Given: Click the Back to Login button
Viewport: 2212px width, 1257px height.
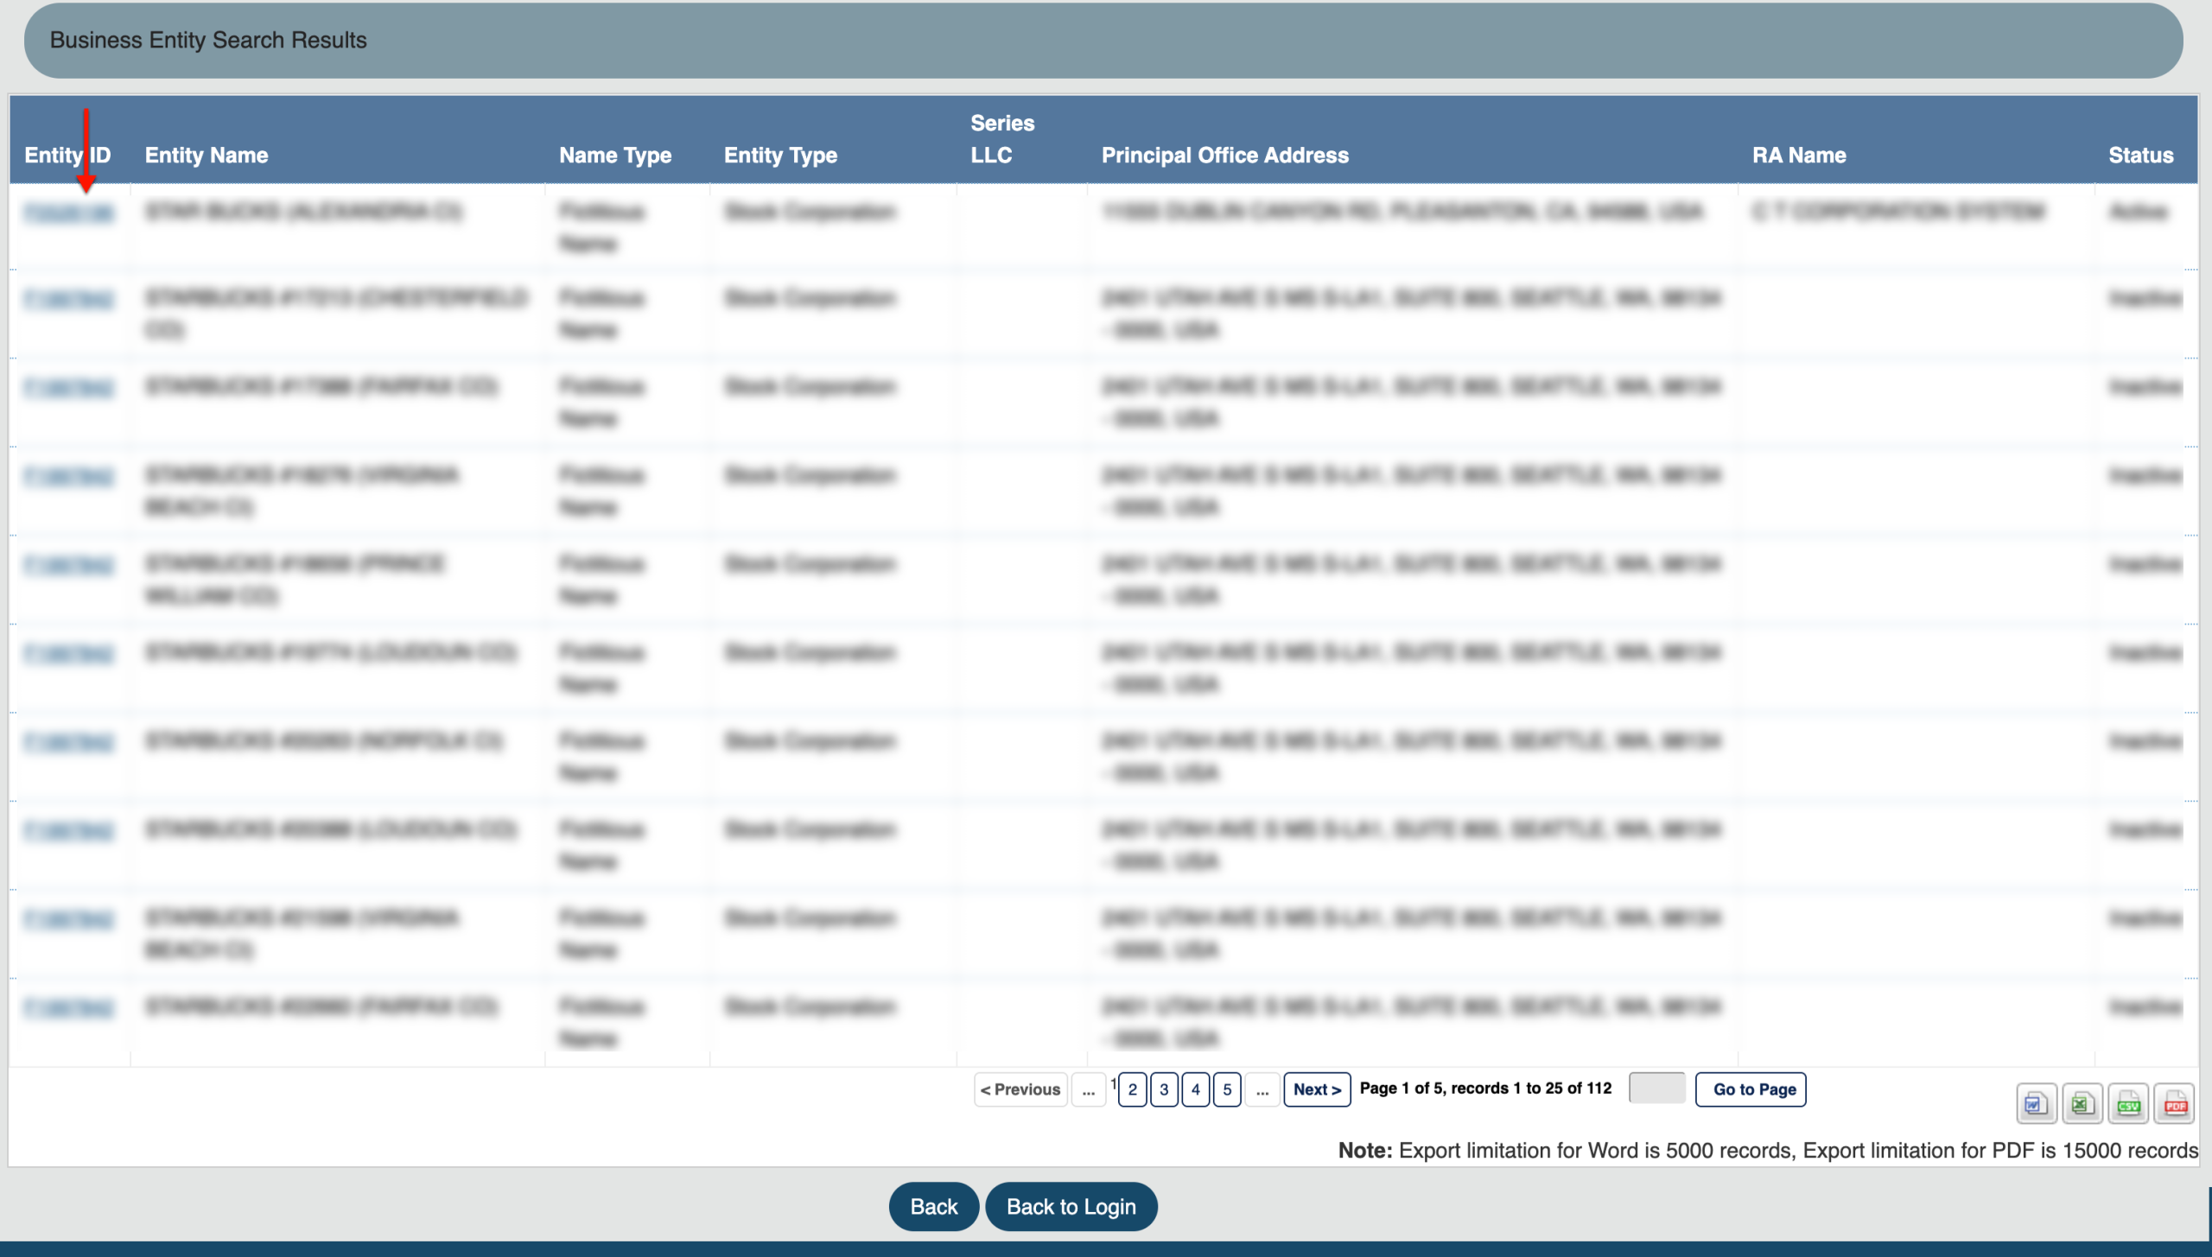Looking at the screenshot, I should 1071,1207.
